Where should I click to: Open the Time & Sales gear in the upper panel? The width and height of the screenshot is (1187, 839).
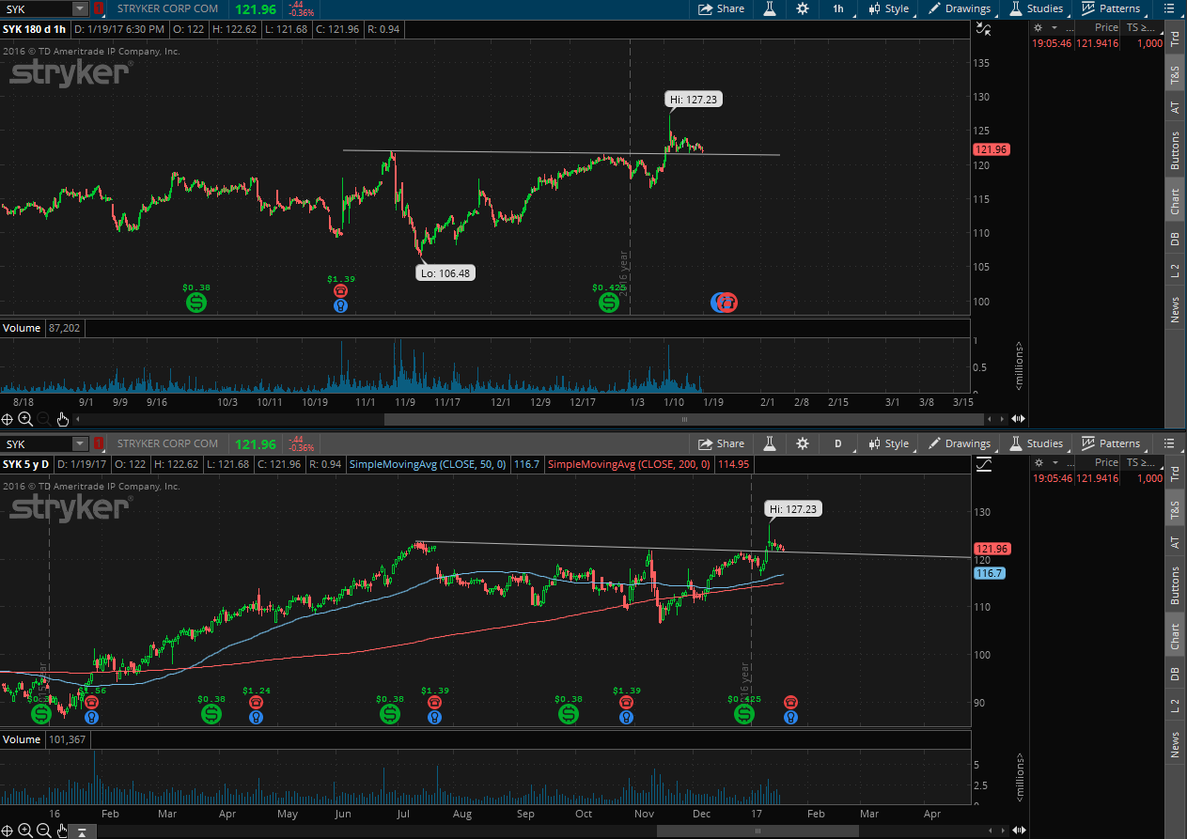[1039, 28]
